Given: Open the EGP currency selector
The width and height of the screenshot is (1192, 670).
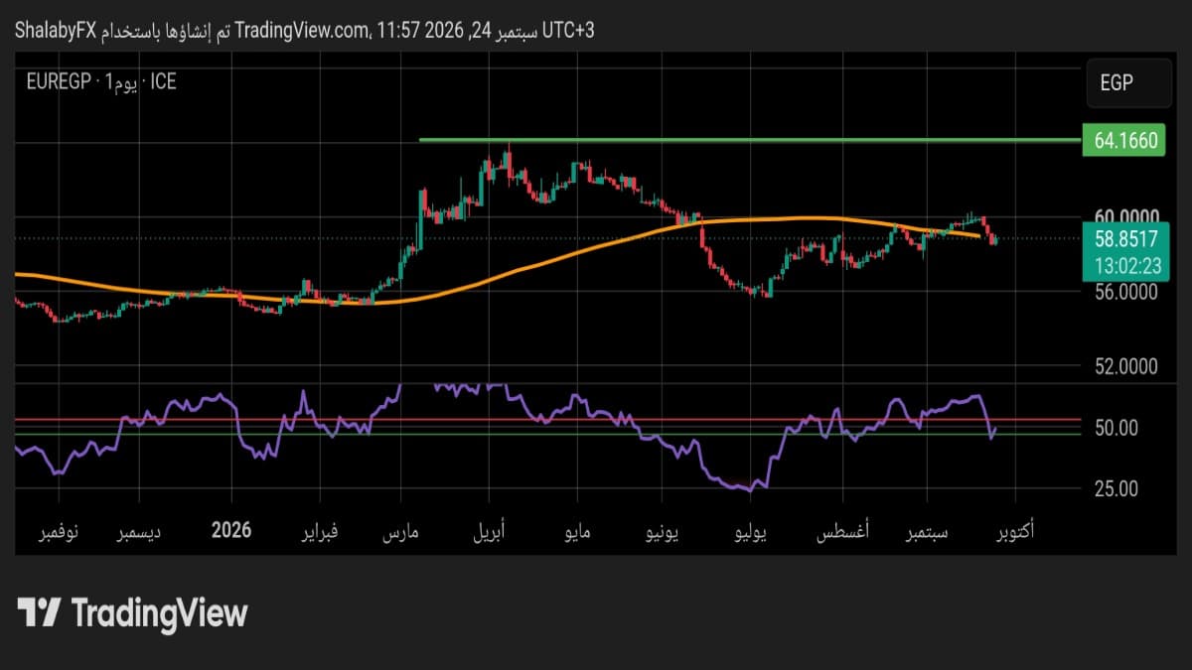Looking at the screenshot, I should pyautogui.click(x=1127, y=83).
